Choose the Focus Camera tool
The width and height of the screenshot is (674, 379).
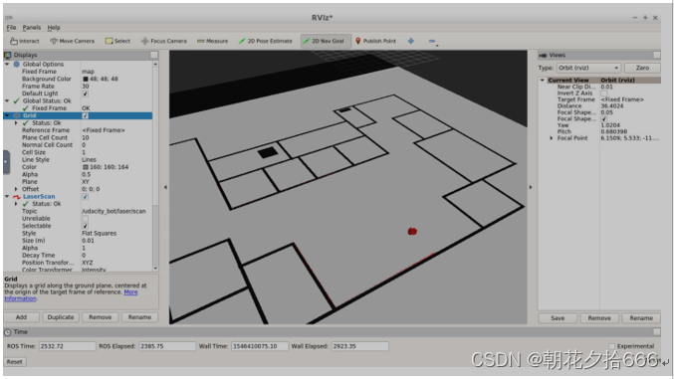click(164, 41)
